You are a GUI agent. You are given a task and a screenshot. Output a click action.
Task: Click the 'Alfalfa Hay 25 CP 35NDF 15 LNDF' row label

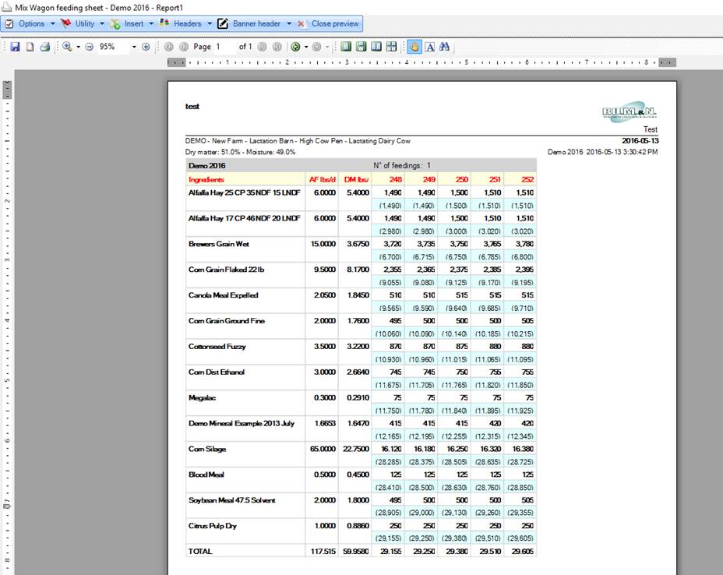(245, 192)
